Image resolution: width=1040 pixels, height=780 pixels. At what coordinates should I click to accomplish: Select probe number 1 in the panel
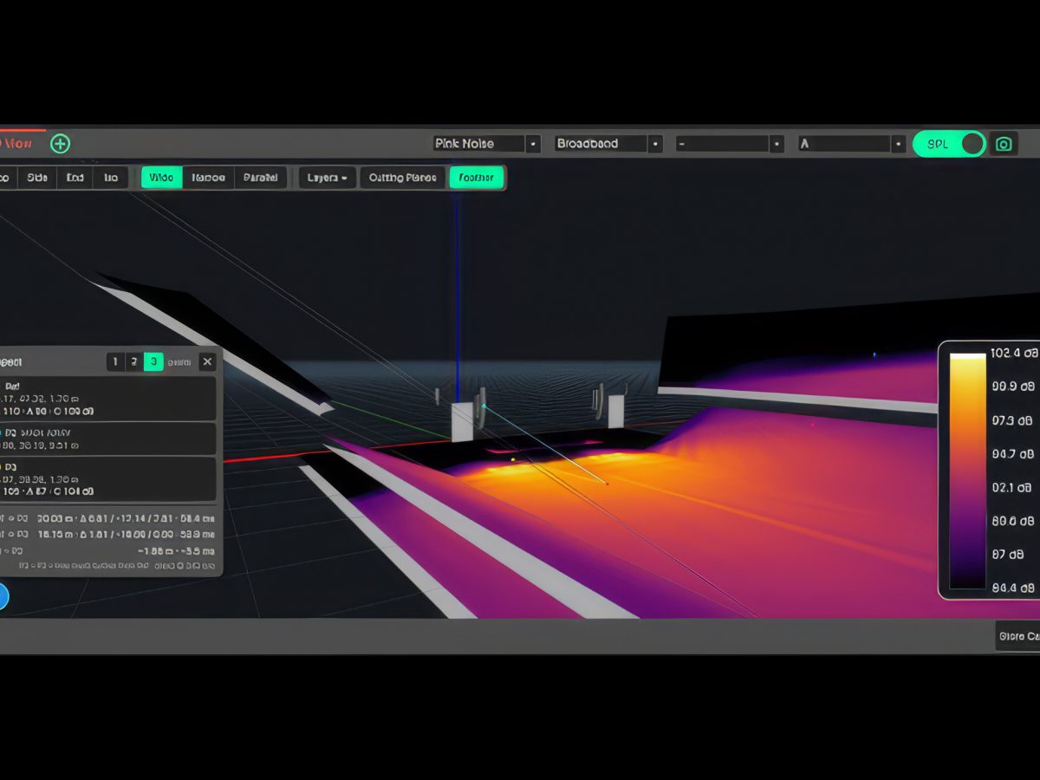[x=115, y=362]
